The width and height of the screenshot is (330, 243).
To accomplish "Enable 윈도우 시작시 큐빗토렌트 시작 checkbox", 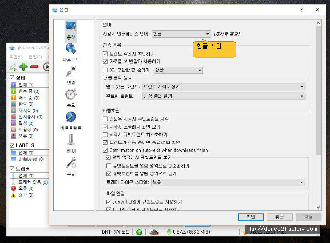I will pos(105,119).
